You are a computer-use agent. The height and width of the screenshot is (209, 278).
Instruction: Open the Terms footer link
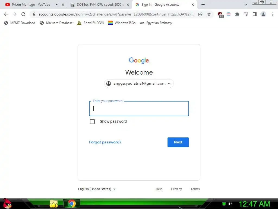click(195, 189)
